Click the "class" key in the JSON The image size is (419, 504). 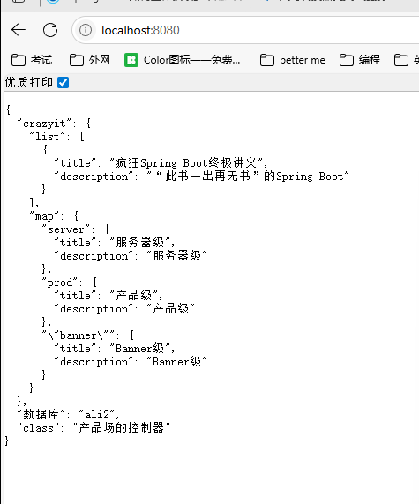tap(38, 428)
